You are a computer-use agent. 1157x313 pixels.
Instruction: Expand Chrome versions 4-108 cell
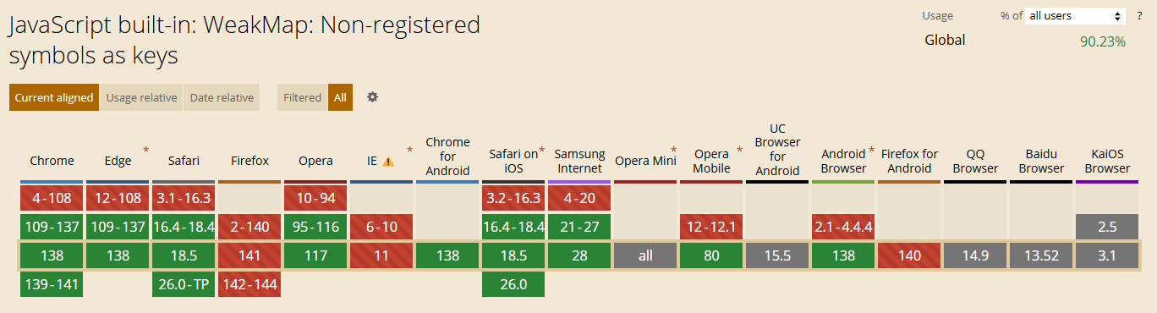click(x=52, y=199)
